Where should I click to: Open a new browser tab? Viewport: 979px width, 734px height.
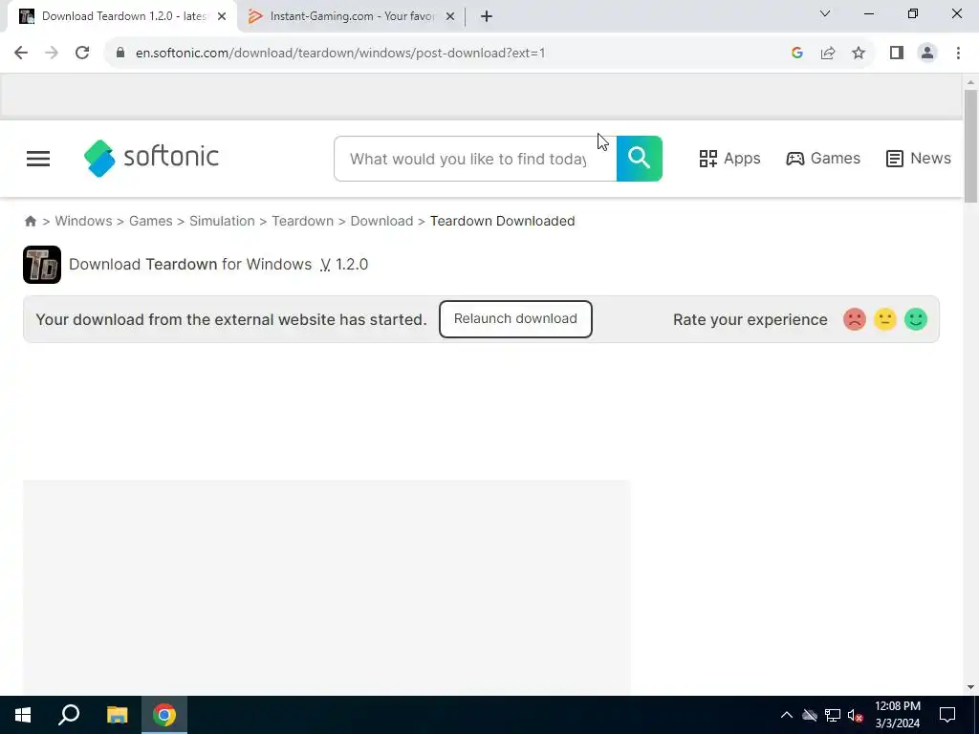(487, 17)
